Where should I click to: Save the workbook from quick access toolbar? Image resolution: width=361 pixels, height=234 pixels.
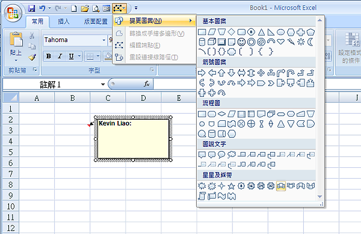[x=31, y=8]
